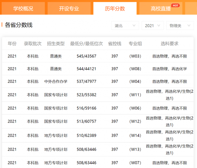Click the 最低分/最低位次 column header
The image size is (197, 168).
coord(86,43)
